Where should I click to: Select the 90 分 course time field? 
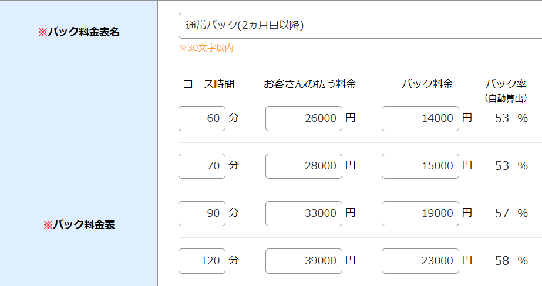(202, 213)
